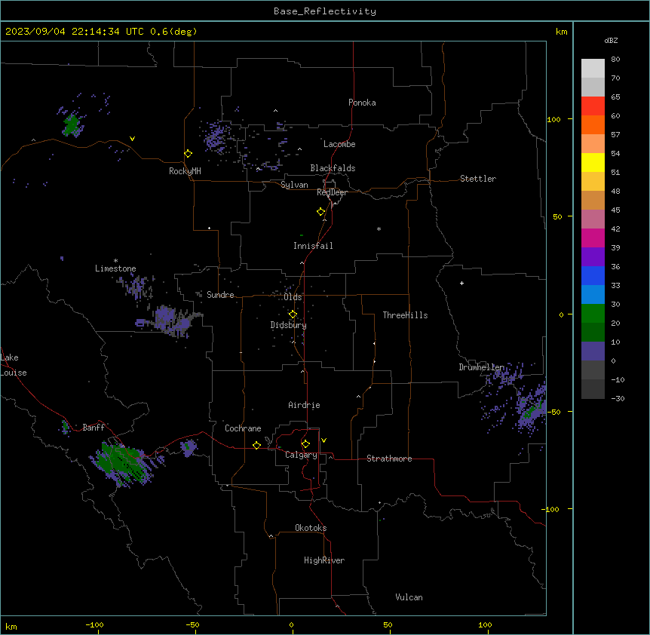Select the white plus marker northeast of ThreeHills

461,283
